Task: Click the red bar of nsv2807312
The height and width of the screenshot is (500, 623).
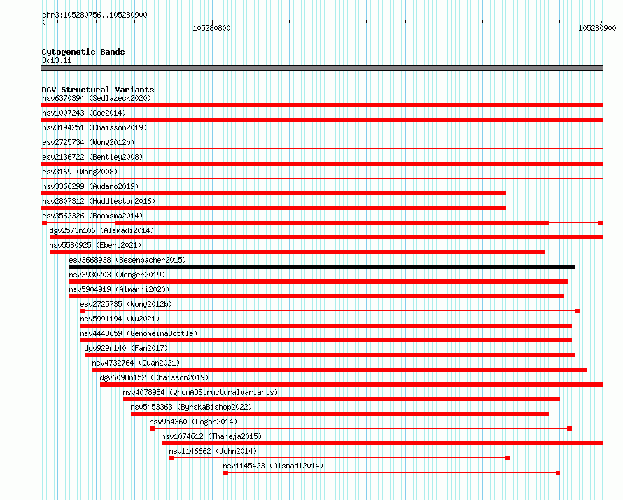Action: 274,208
